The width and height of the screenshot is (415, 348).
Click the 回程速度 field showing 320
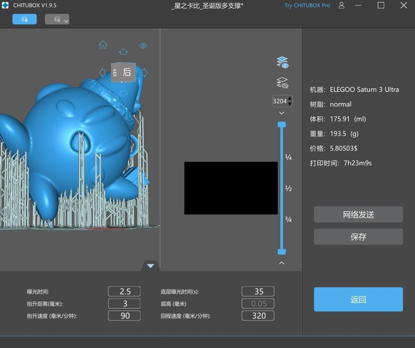coord(258,316)
